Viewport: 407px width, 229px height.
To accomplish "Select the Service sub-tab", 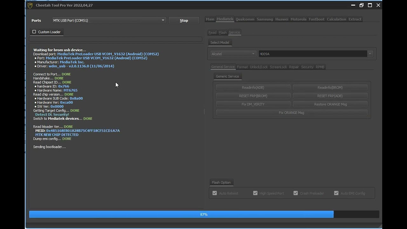I will 234,32.
